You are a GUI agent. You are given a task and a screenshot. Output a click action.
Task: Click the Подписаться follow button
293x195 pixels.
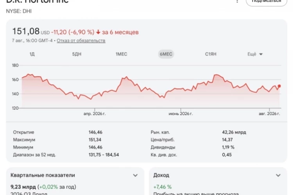click(266, 2)
